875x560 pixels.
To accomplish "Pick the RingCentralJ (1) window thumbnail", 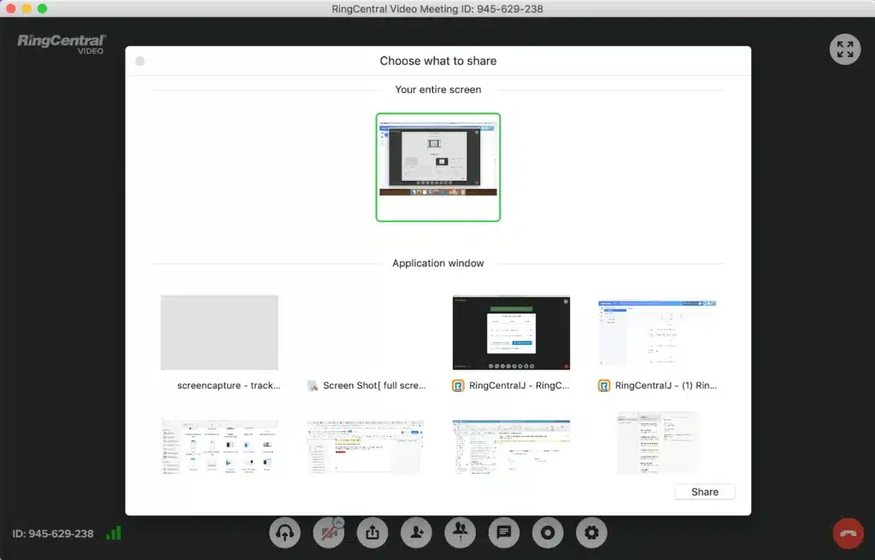I will [x=657, y=333].
